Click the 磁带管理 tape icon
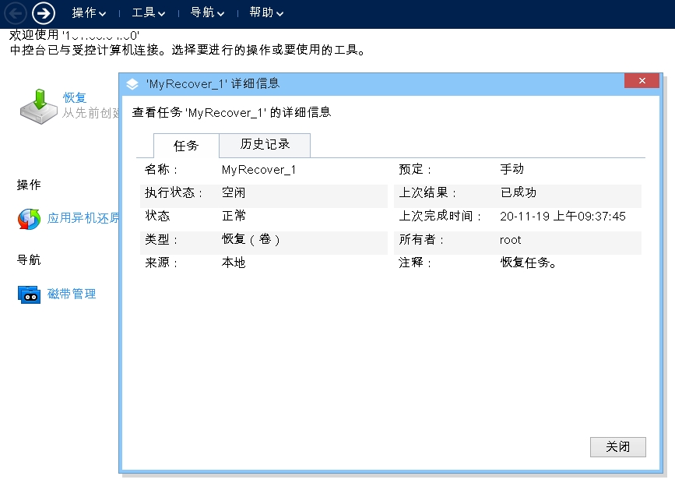Image resolution: width=675 pixels, height=490 pixels. point(29,294)
